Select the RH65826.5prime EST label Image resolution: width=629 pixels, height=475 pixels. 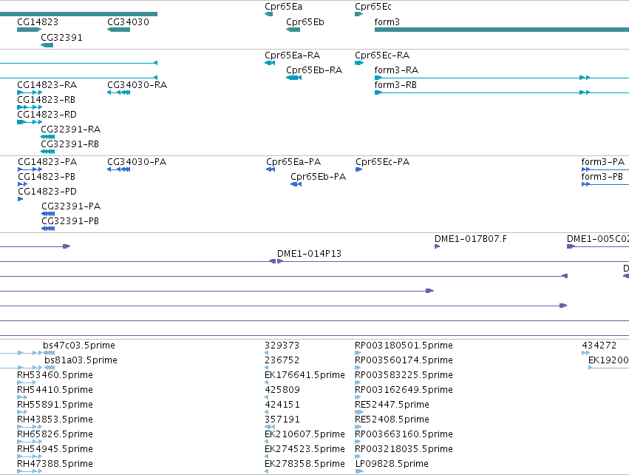pos(55,434)
